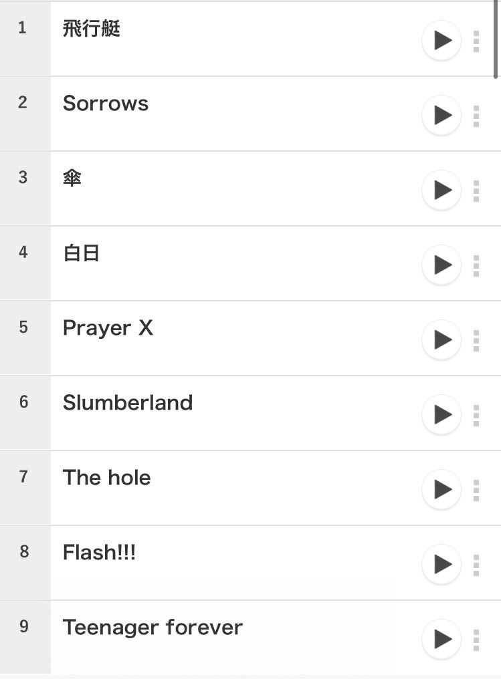This screenshot has height=679, width=501.
Task: Open more options for The hole
Action: point(476,491)
